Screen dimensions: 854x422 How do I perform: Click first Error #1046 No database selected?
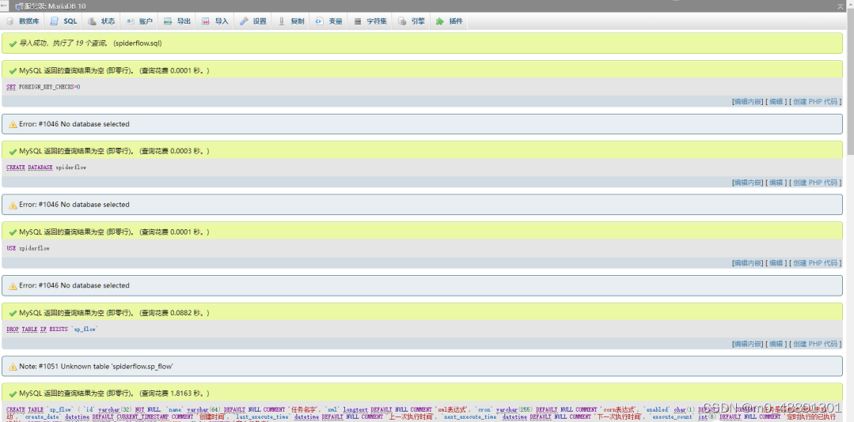[x=74, y=124]
